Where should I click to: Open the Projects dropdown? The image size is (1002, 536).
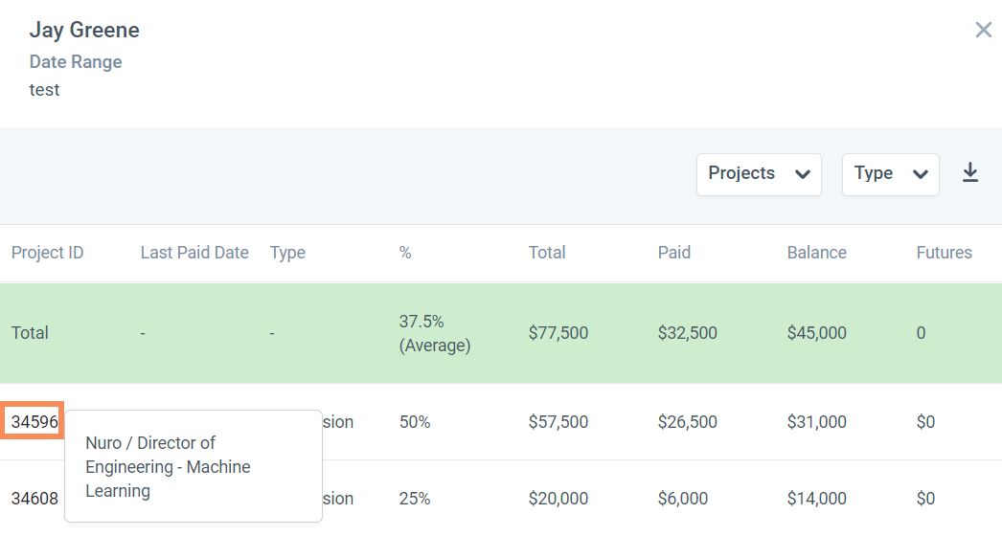tap(759, 174)
